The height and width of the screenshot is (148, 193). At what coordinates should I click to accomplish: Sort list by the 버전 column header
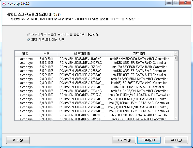click(47, 54)
